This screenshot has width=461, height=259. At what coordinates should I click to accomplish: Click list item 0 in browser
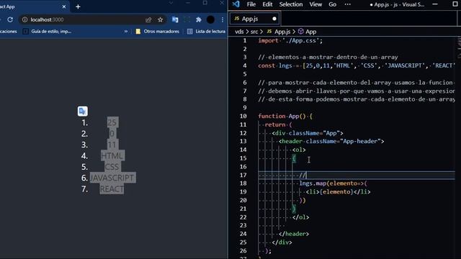tap(112, 134)
